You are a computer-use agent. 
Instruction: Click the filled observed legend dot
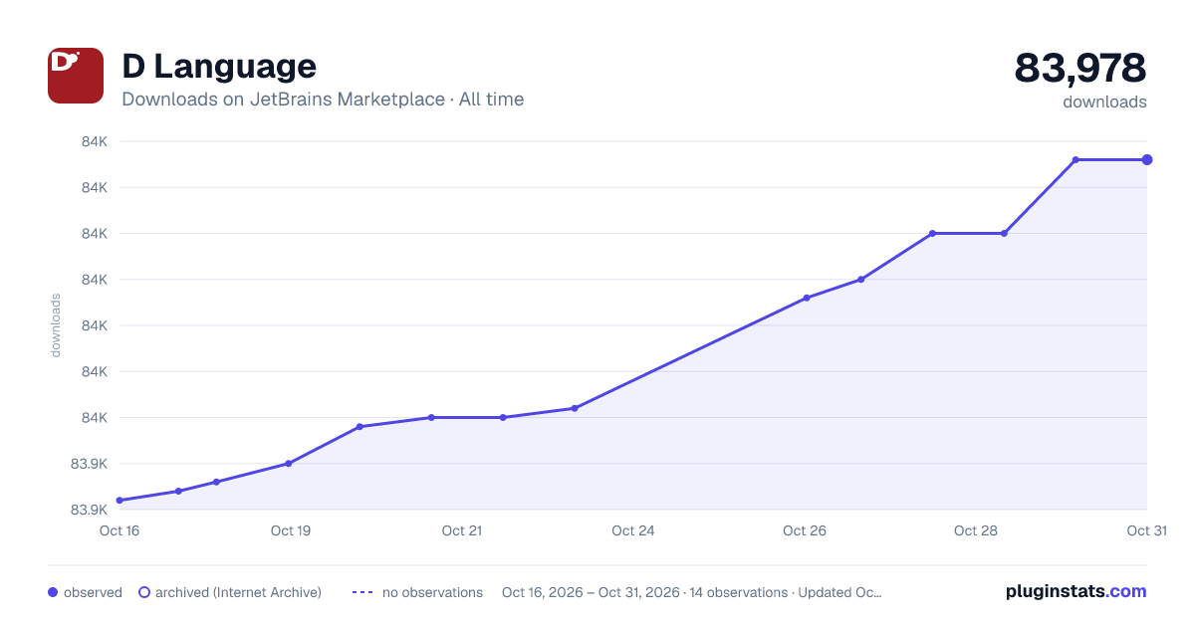coord(53,592)
